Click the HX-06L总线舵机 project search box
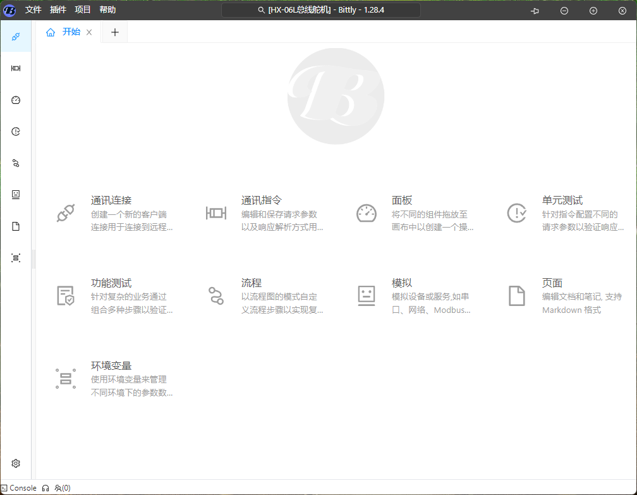The height and width of the screenshot is (495, 637). pos(321,10)
